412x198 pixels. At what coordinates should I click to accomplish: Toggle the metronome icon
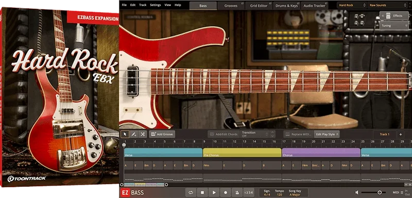pos(237,192)
